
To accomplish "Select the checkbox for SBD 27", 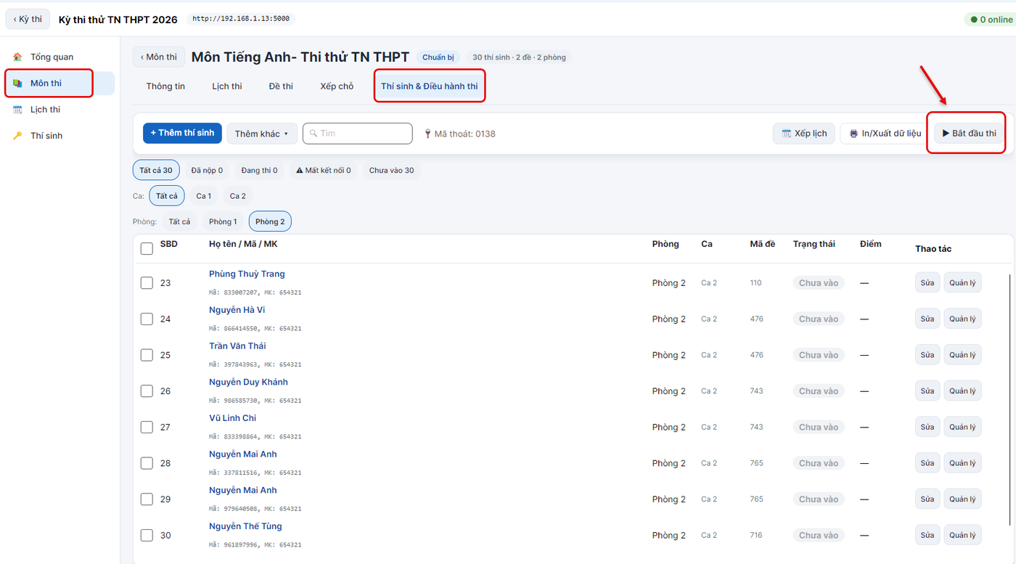I will pos(147,427).
